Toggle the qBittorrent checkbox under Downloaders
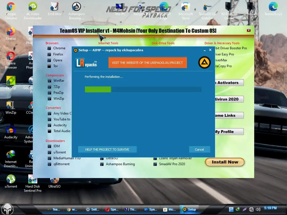This screenshot has height=215, width=287. [49, 164]
